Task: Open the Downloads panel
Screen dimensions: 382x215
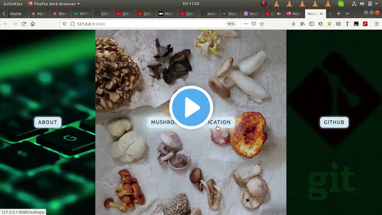Action: click(x=294, y=24)
